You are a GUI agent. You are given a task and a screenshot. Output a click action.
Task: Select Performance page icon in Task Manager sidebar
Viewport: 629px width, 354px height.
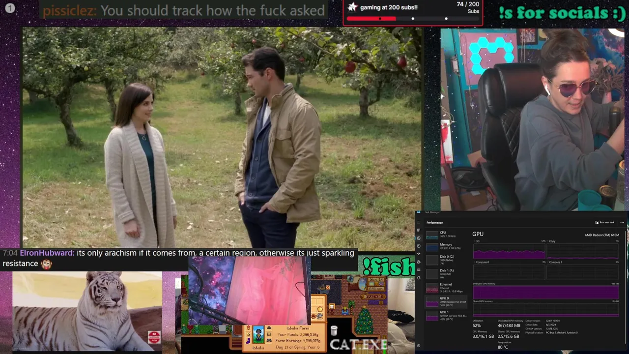coord(419,238)
